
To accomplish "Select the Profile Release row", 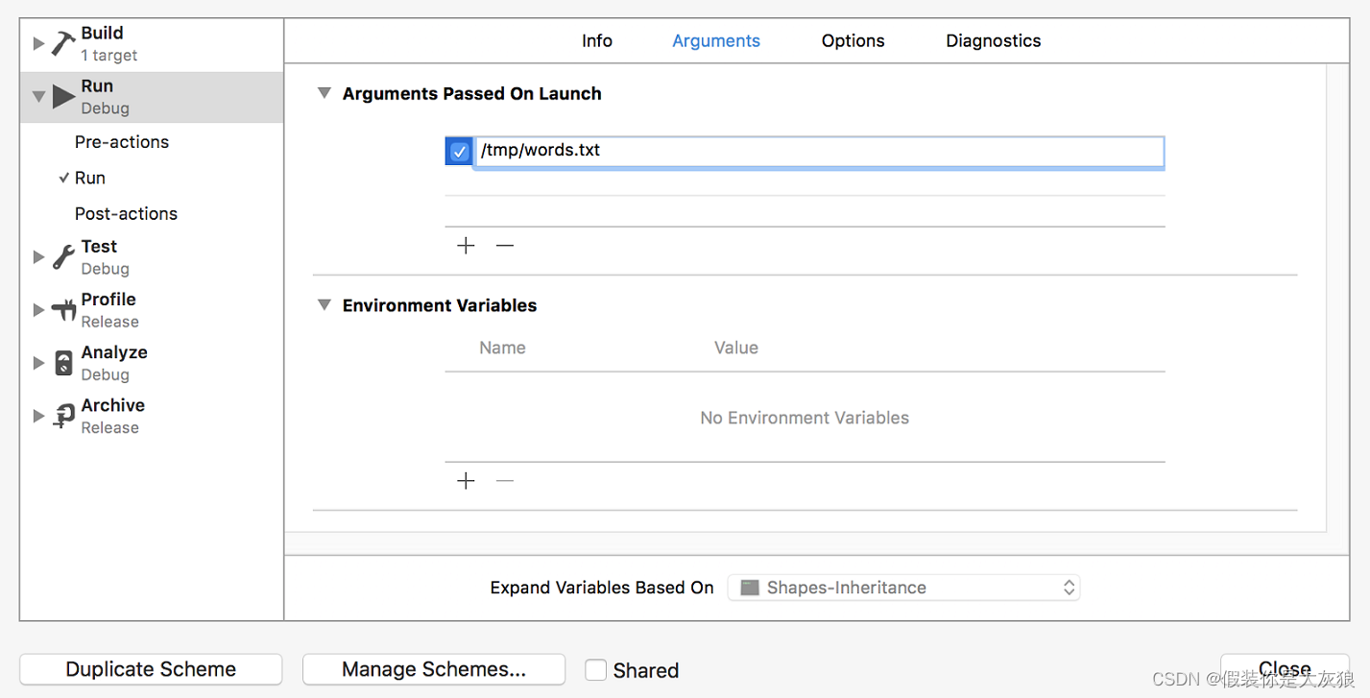I will (x=152, y=309).
